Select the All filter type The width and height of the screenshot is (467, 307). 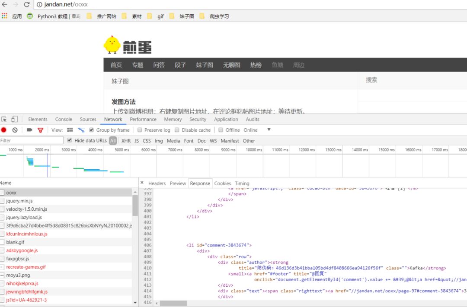pos(113,141)
